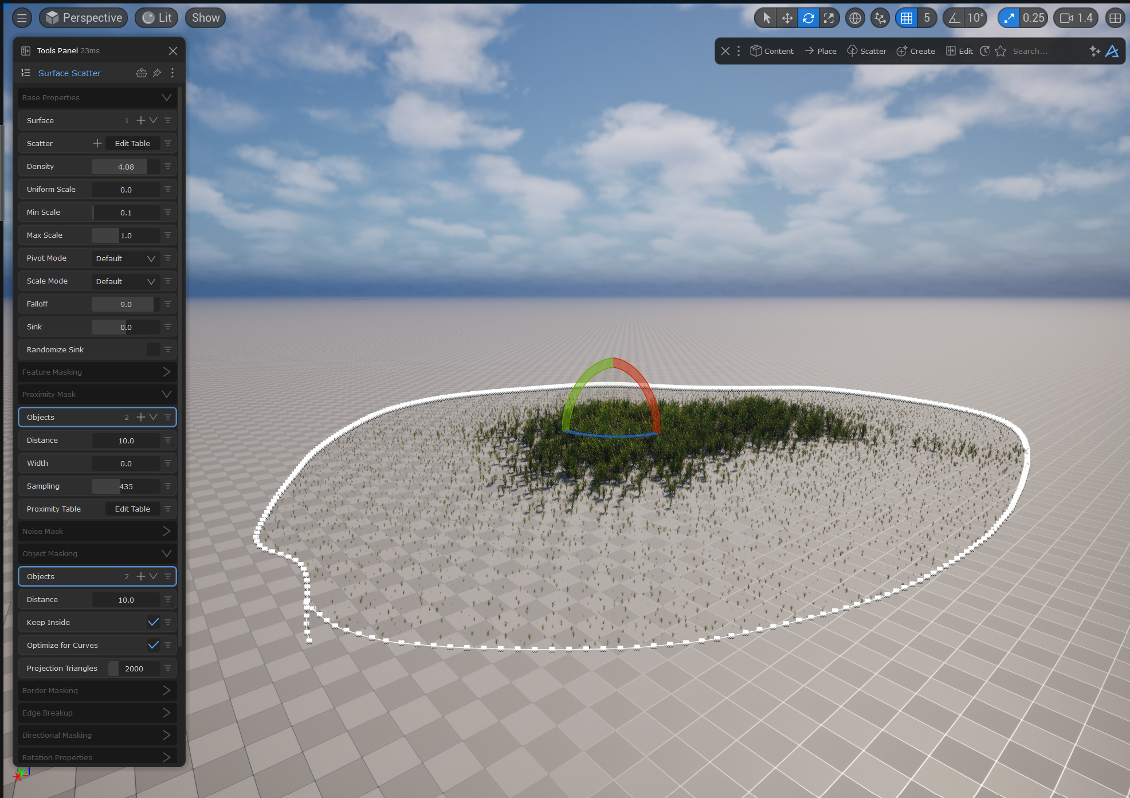1130x798 pixels.
Task: Activate the Translate (move) gizmo tool
Action: pos(787,18)
